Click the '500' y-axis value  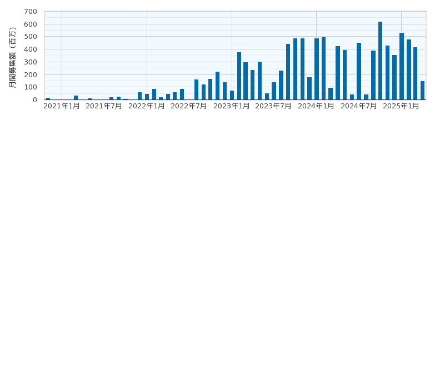[x=31, y=37]
